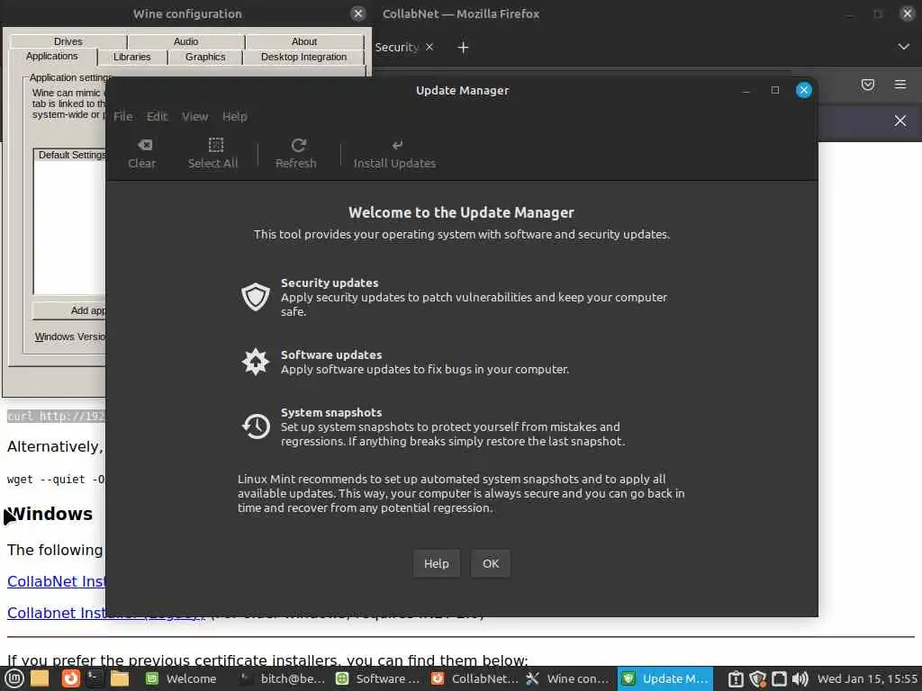Open the Linux Mint start menu
This screenshot has width=922, height=691.
click(14, 678)
